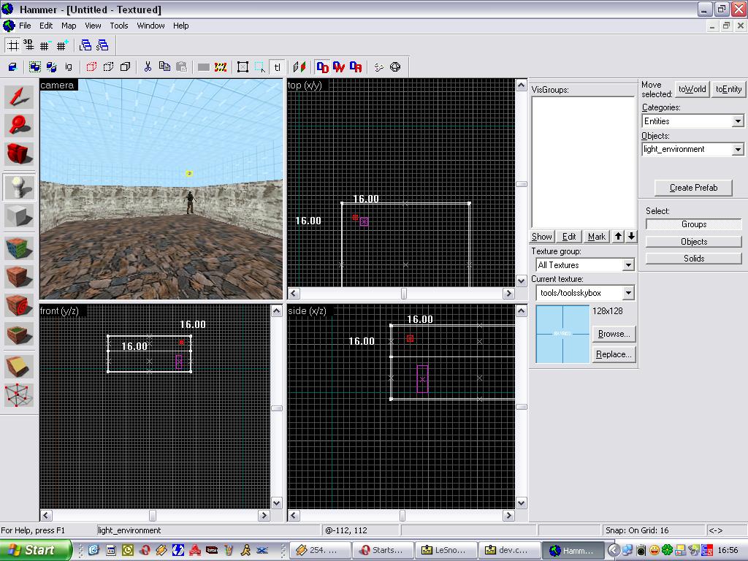Click the Carve with selected objects icon
748x561 pixels.
pyautogui.click(x=13, y=66)
